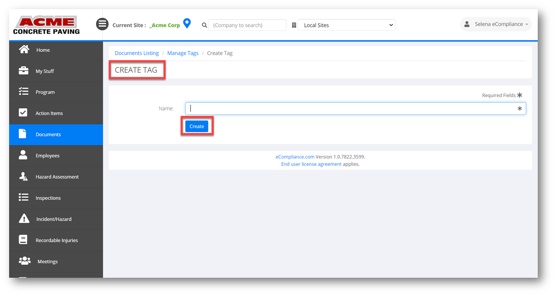
Task: Click the Program checklist icon
Action: (x=23, y=92)
